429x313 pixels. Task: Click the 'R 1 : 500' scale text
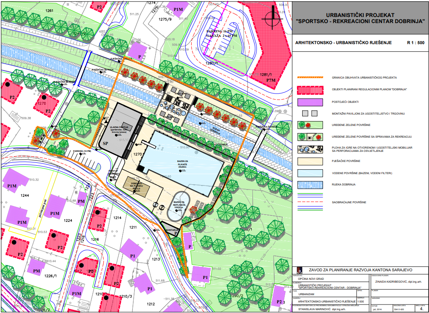(416, 42)
